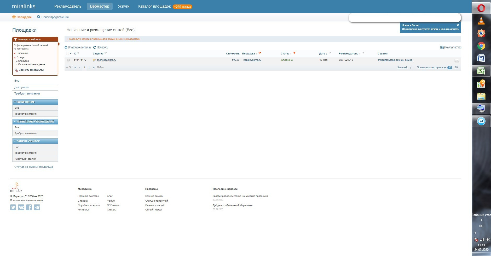Remove the Площадка filter criterion
491x256 pixels.
point(15,53)
